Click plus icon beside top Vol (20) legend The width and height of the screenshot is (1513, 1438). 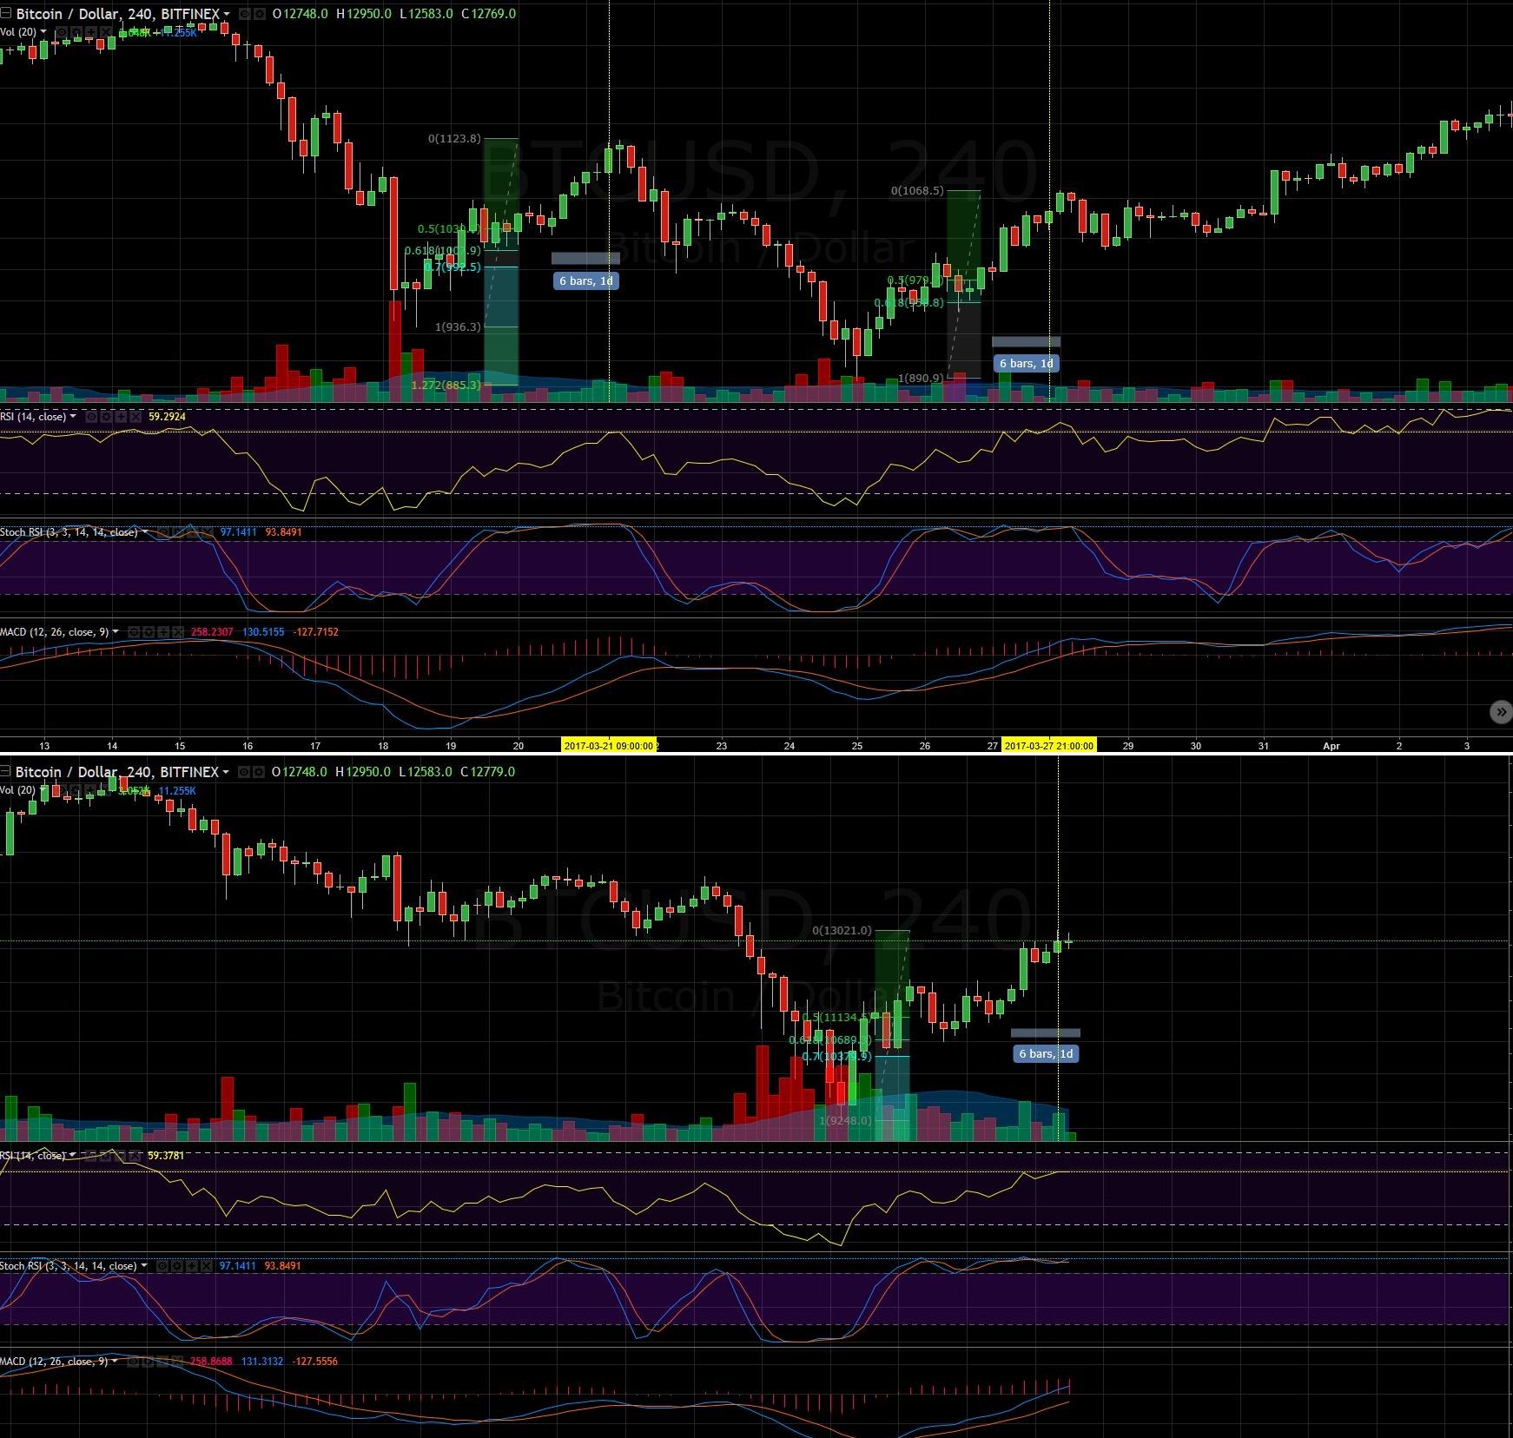(91, 32)
